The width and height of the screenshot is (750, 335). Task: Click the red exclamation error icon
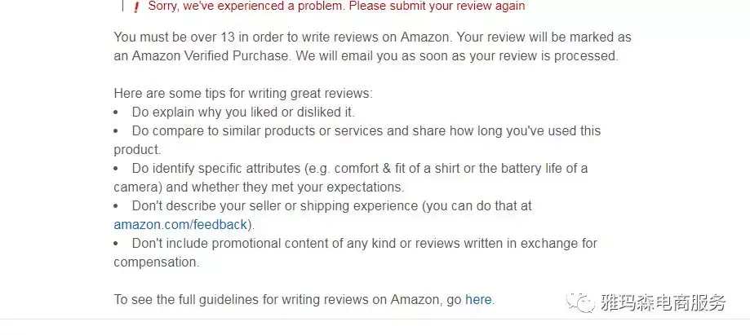(x=136, y=7)
